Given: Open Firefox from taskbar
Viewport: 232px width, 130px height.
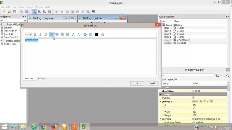Looking at the screenshot, I should pos(54,127).
